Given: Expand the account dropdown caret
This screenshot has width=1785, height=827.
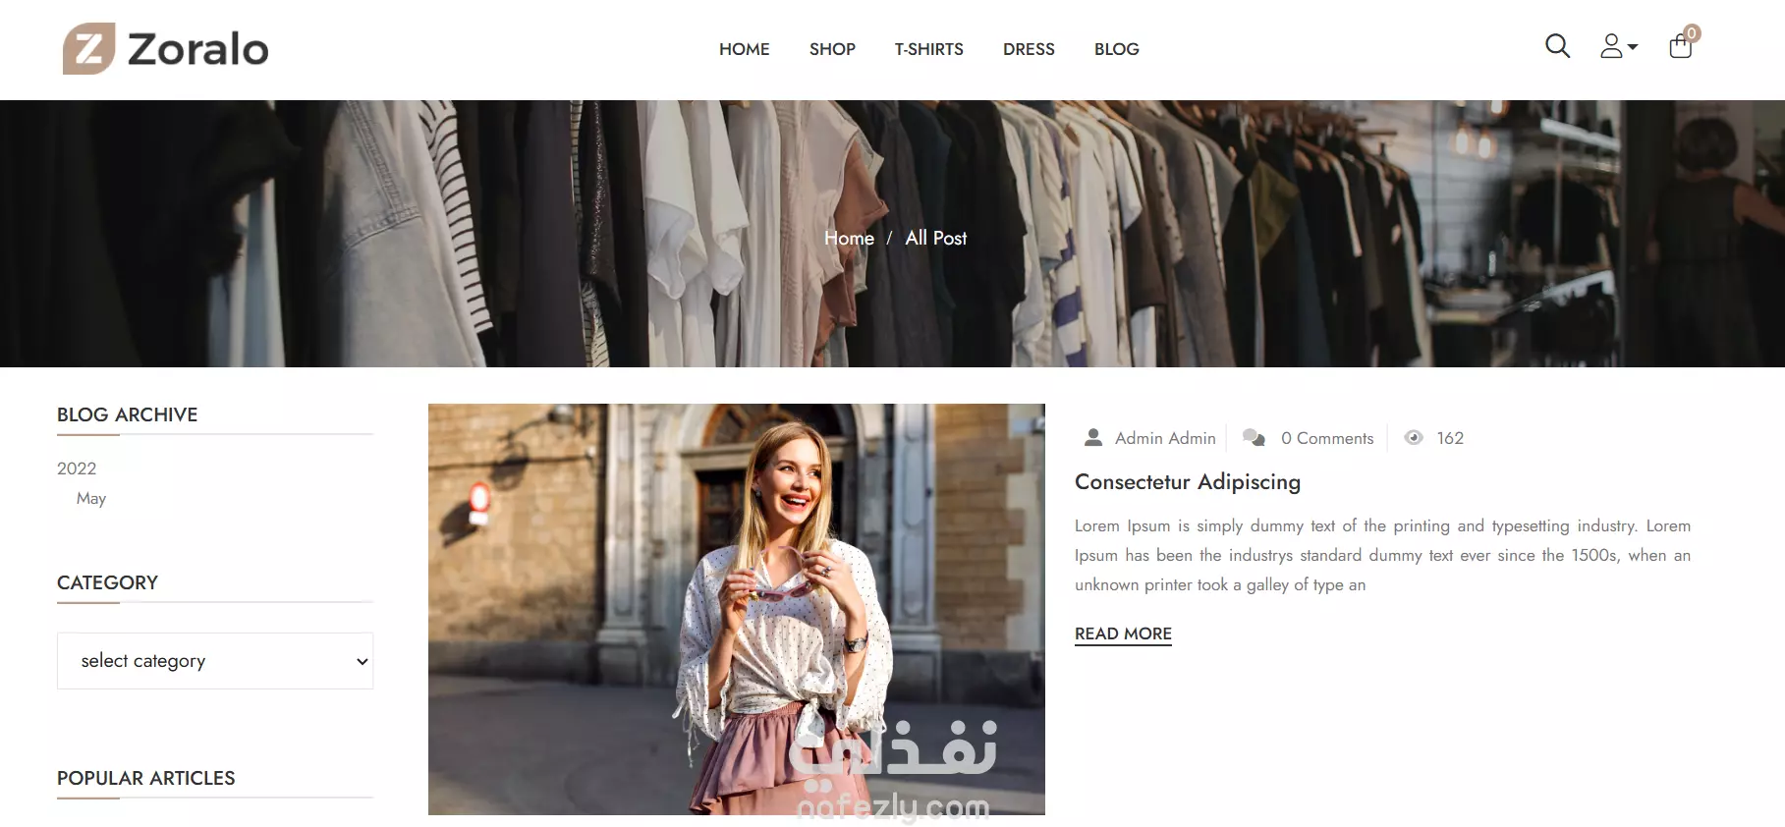Looking at the screenshot, I should [1633, 47].
